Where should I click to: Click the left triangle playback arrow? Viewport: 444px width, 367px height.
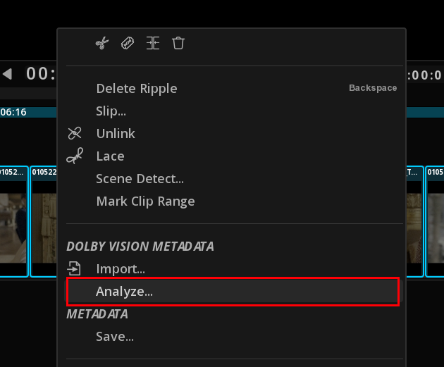tap(7, 74)
